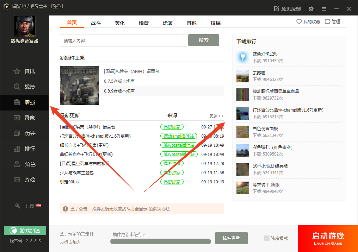The image size is (358, 252).
Task: Click the plugin update progress bar
Action: [161, 241]
